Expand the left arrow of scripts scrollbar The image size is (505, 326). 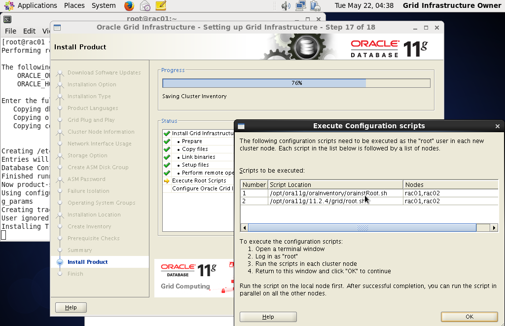pyautogui.click(x=244, y=227)
